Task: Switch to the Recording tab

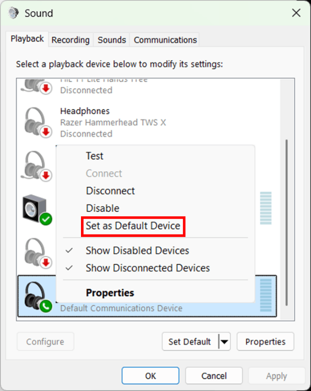Action: (70, 40)
